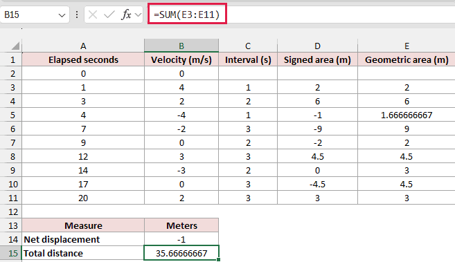Click the Signed area (m) header cell
455x262 pixels.
pos(317,59)
